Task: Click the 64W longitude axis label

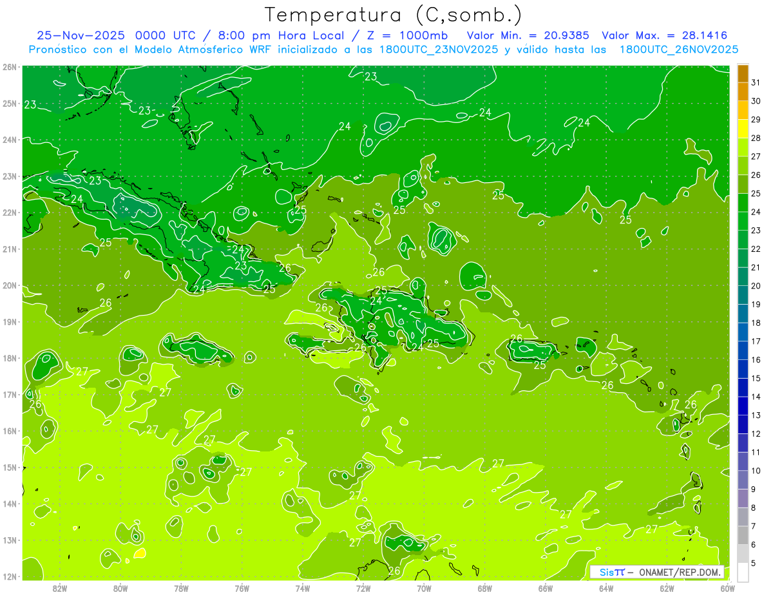Action: 606,587
